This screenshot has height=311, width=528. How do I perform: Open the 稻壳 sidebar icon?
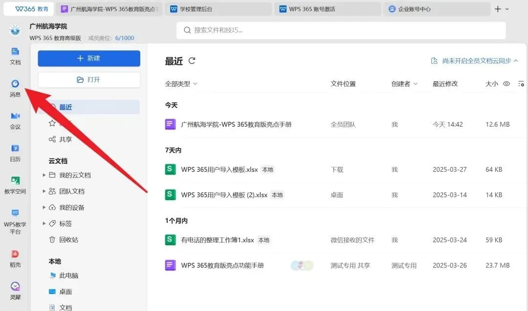click(15, 259)
